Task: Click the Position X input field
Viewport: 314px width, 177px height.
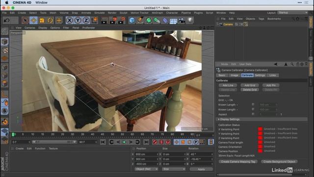Action: [x=146, y=154]
